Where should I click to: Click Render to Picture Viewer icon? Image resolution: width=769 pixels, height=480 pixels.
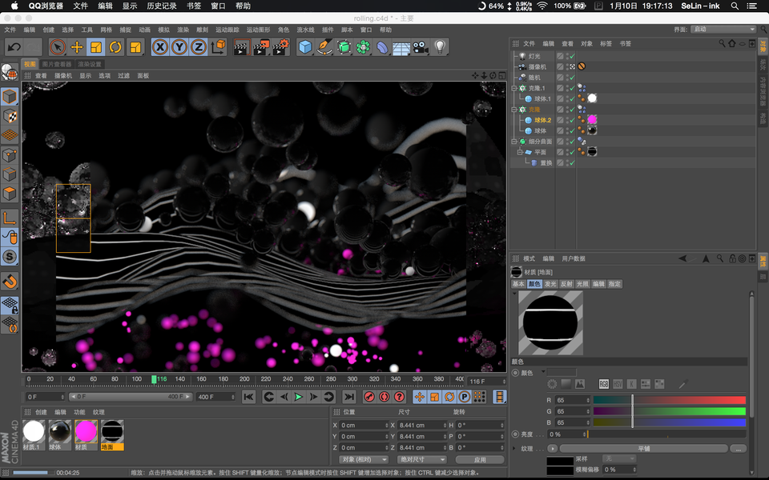261,47
